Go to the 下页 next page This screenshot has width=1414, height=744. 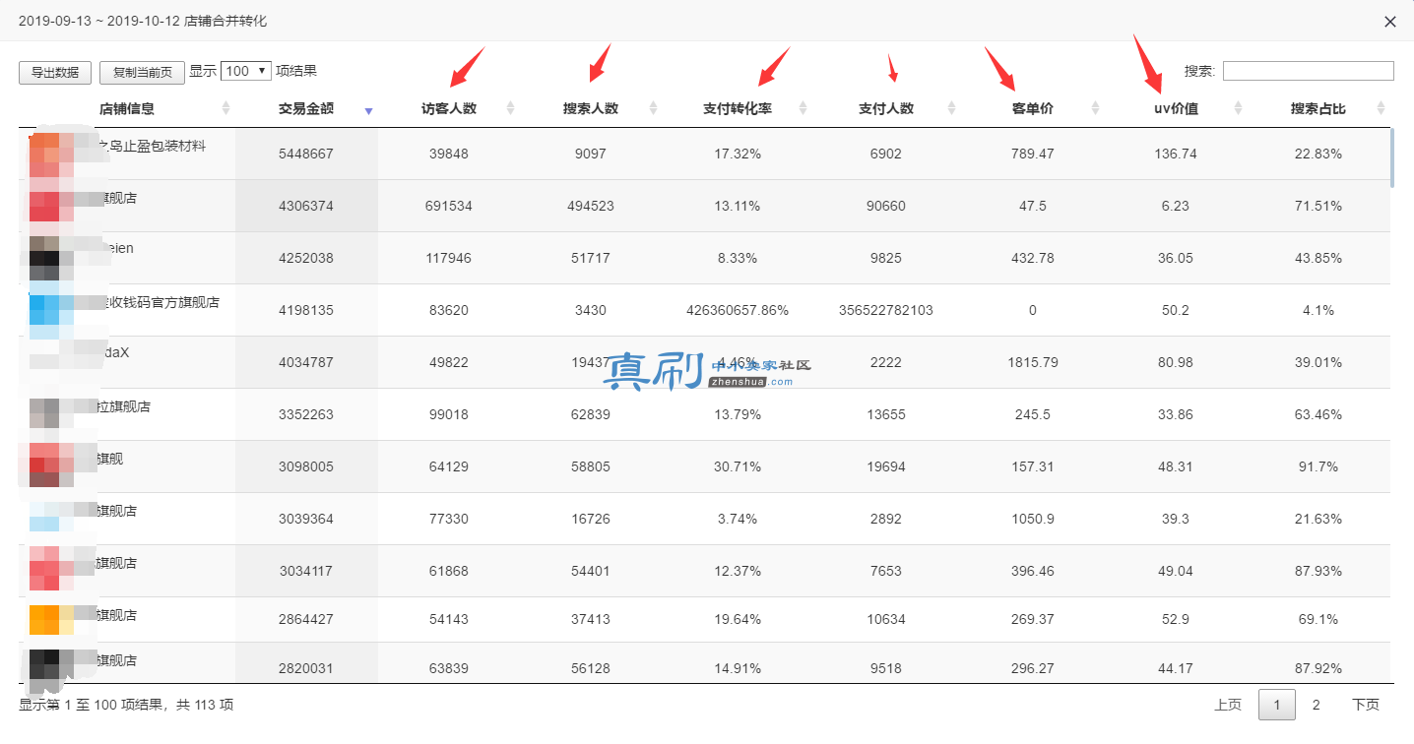tap(1366, 705)
